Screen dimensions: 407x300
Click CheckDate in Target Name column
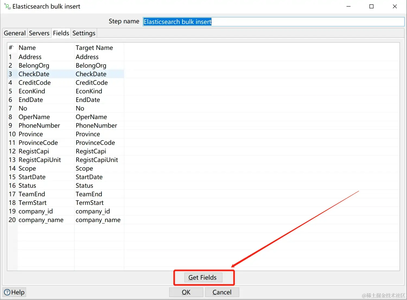point(99,74)
